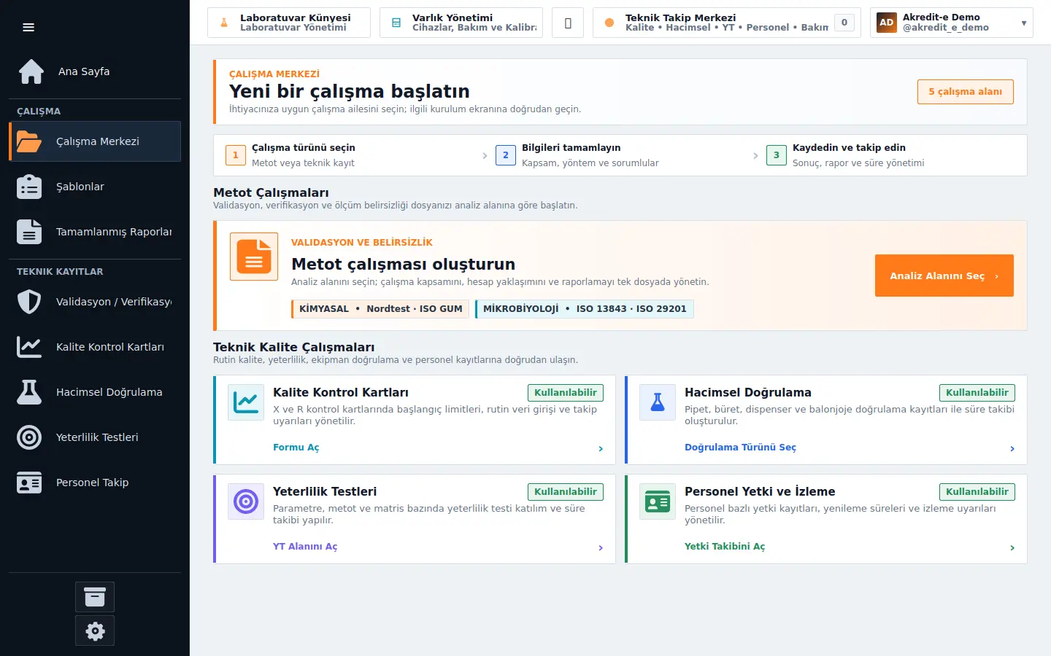Open Akredit-e Demo user dropdown
The height and width of the screenshot is (656, 1051).
(952, 23)
